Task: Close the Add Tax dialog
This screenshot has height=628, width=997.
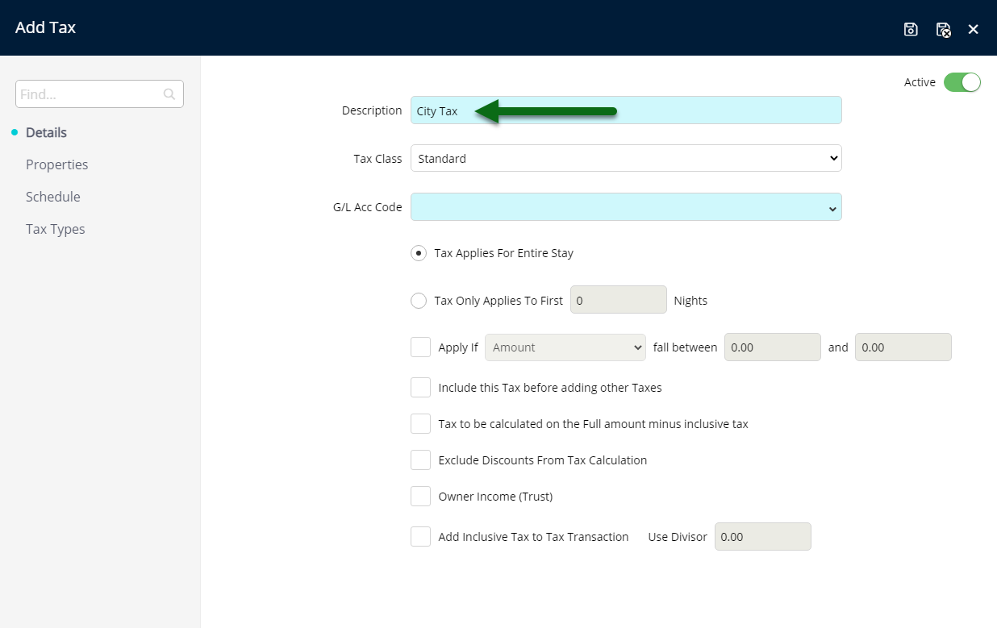Action: 974,29
